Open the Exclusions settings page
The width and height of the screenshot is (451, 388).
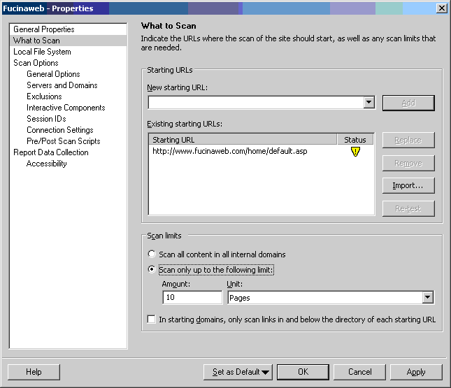(44, 96)
